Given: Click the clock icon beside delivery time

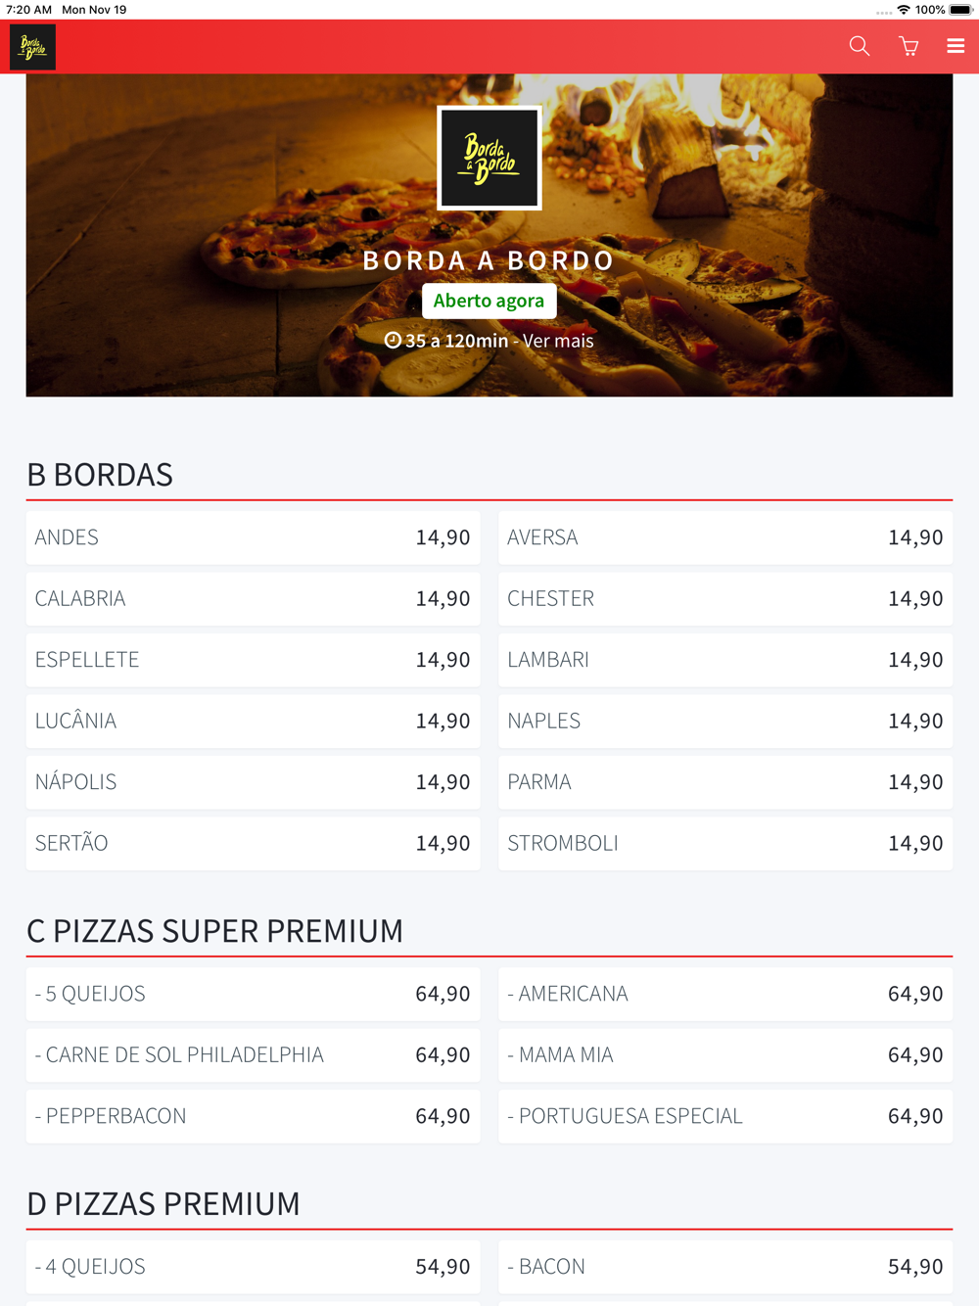Looking at the screenshot, I should [x=393, y=340].
